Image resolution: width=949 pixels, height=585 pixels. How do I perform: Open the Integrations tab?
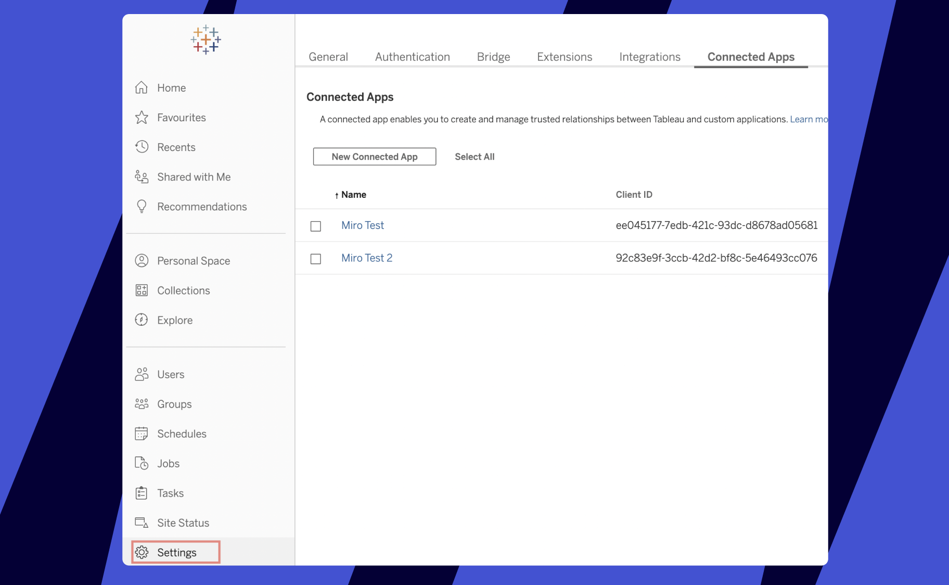[x=650, y=57]
